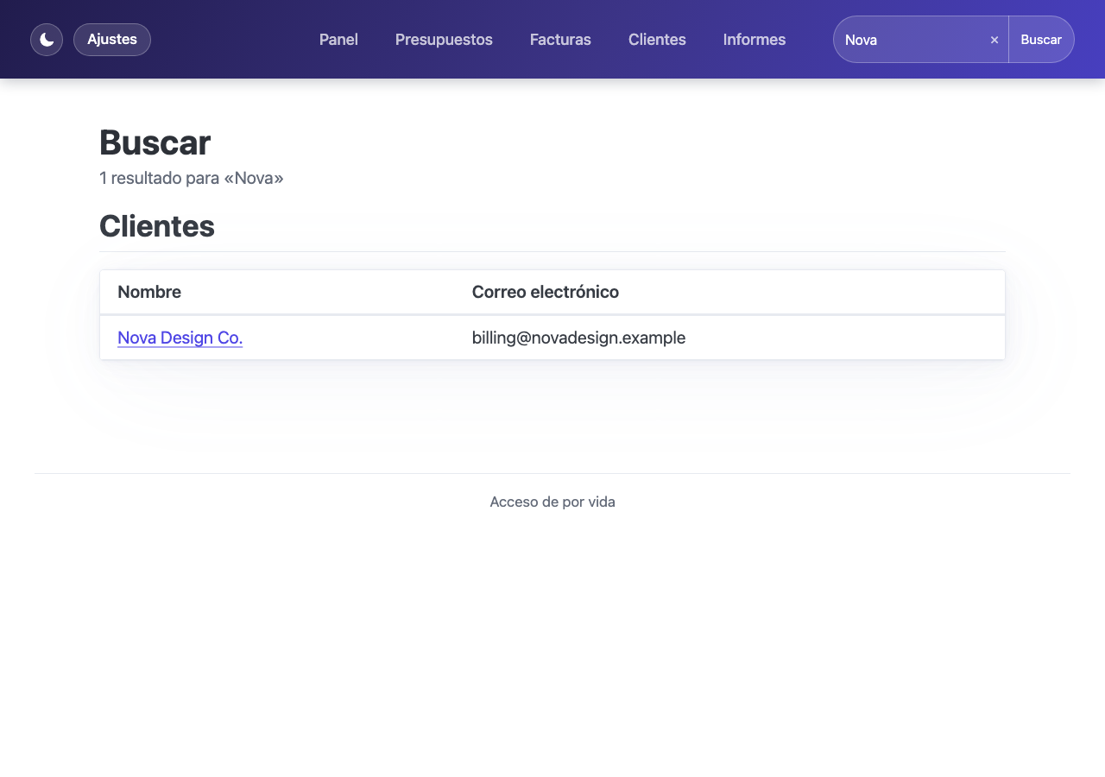Clear the search field with the × icon
1105x777 pixels.
(994, 40)
